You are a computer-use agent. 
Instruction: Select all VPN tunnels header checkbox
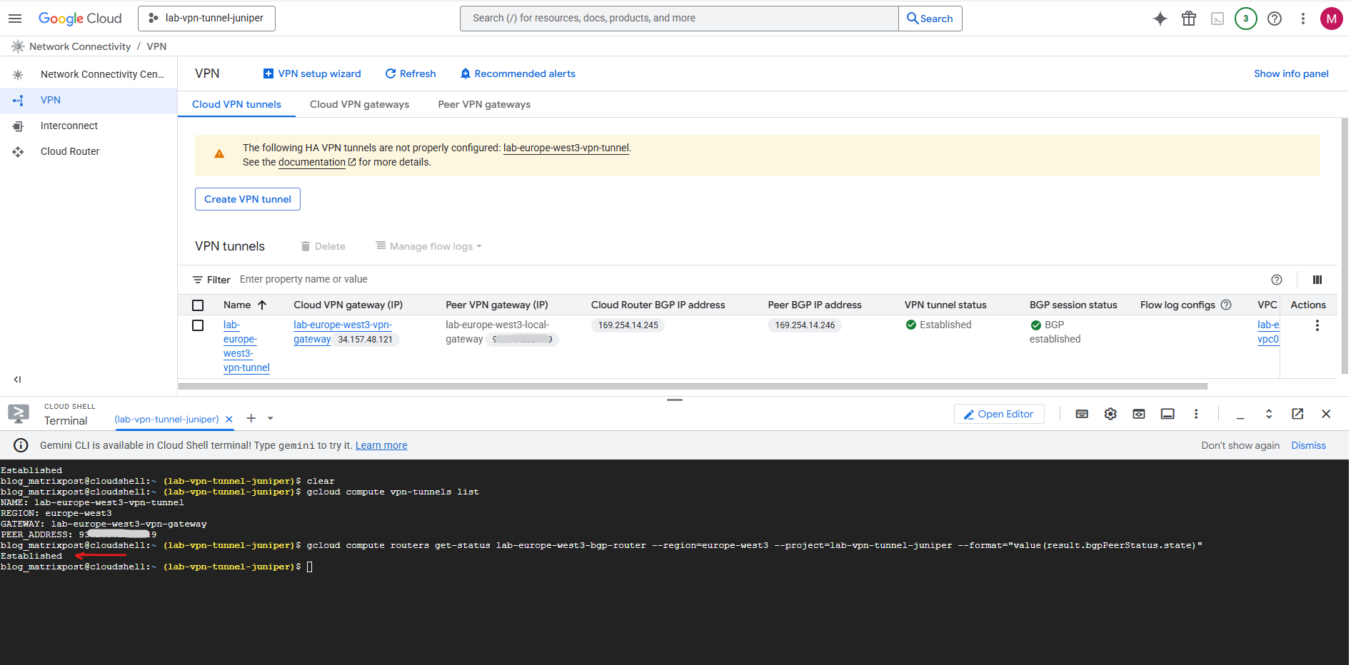[198, 305]
